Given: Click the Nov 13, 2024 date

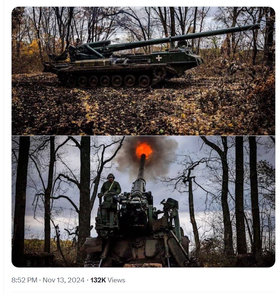Looking at the screenshot, I should pos(63,280).
